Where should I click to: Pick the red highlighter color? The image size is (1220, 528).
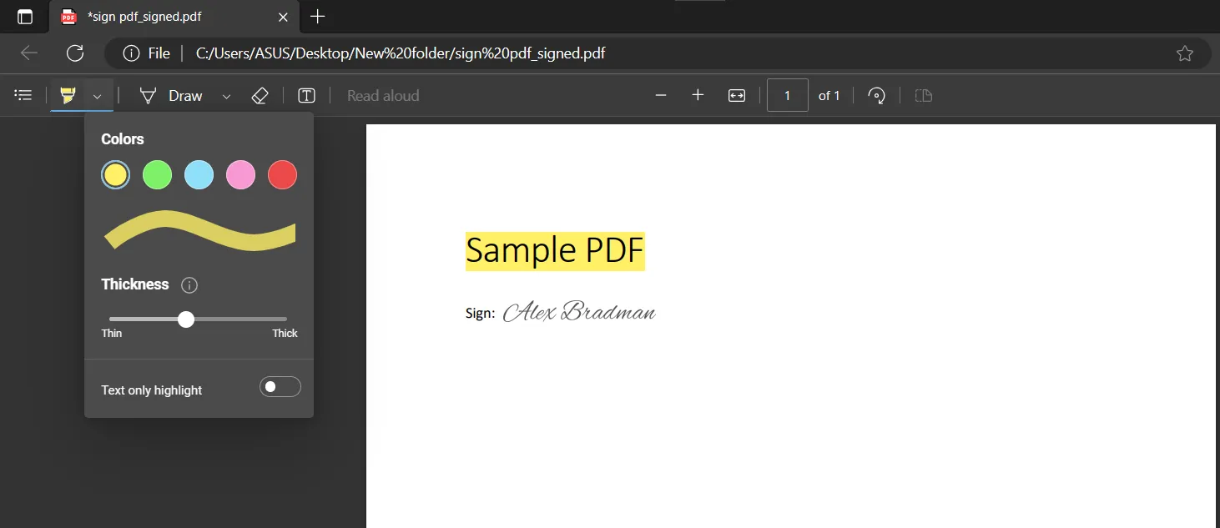point(282,174)
